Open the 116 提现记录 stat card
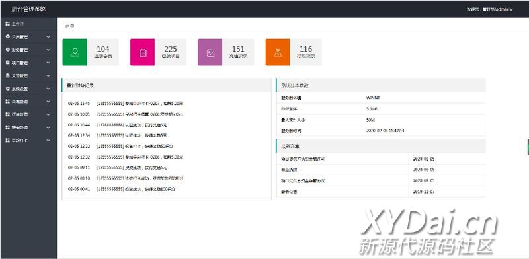529x259 pixels. [x=294, y=52]
